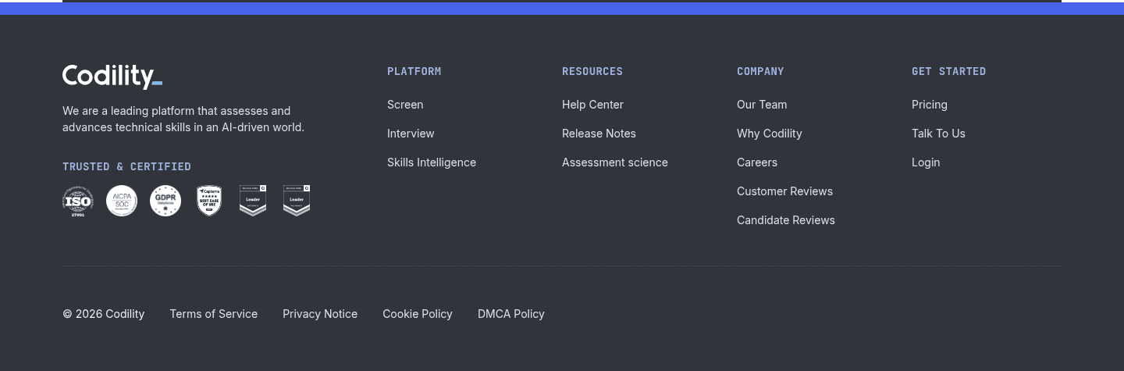
Task: Click the 'We are a leading platform' description
Action: [183, 119]
